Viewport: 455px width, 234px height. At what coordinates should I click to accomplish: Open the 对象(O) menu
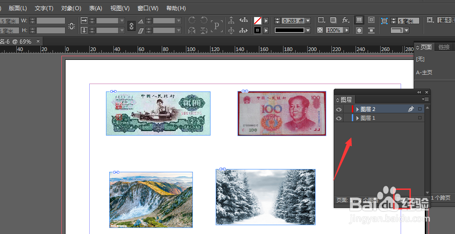[x=71, y=8]
